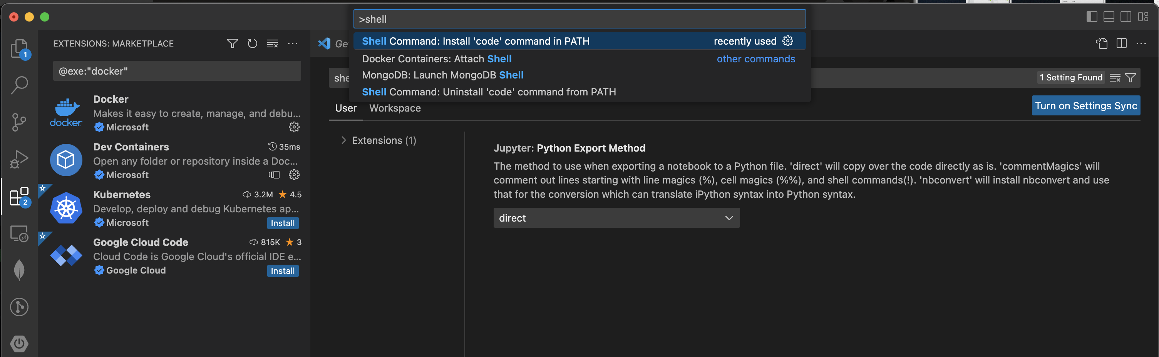The image size is (1159, 357).
Task: Open the Source Control view
Action: point(19,122)
